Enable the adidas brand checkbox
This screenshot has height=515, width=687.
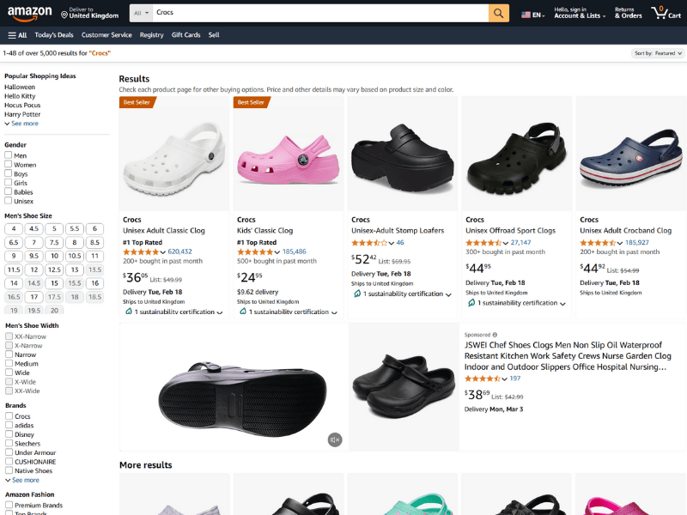pos(10,425)
